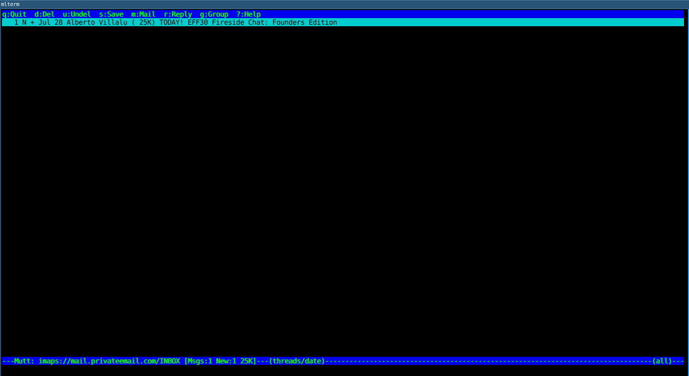Open ?:Help from the top bar

(248, 14)
